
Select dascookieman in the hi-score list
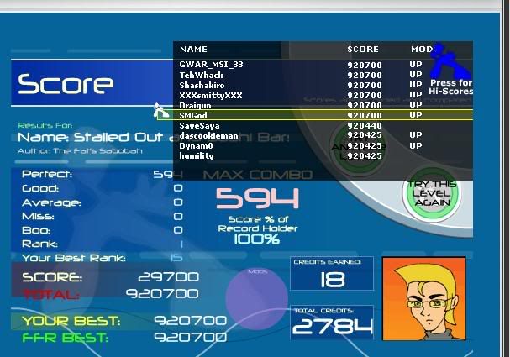point(208,135)
